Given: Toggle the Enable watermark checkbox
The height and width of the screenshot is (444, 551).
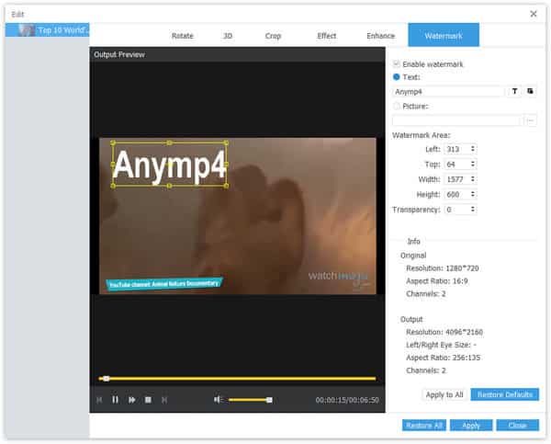Looking at the screenshot, I should tap(397, 63).
